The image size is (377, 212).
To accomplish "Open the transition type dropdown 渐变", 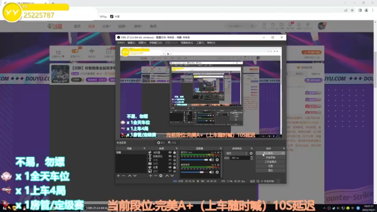I will pos(237,154).
